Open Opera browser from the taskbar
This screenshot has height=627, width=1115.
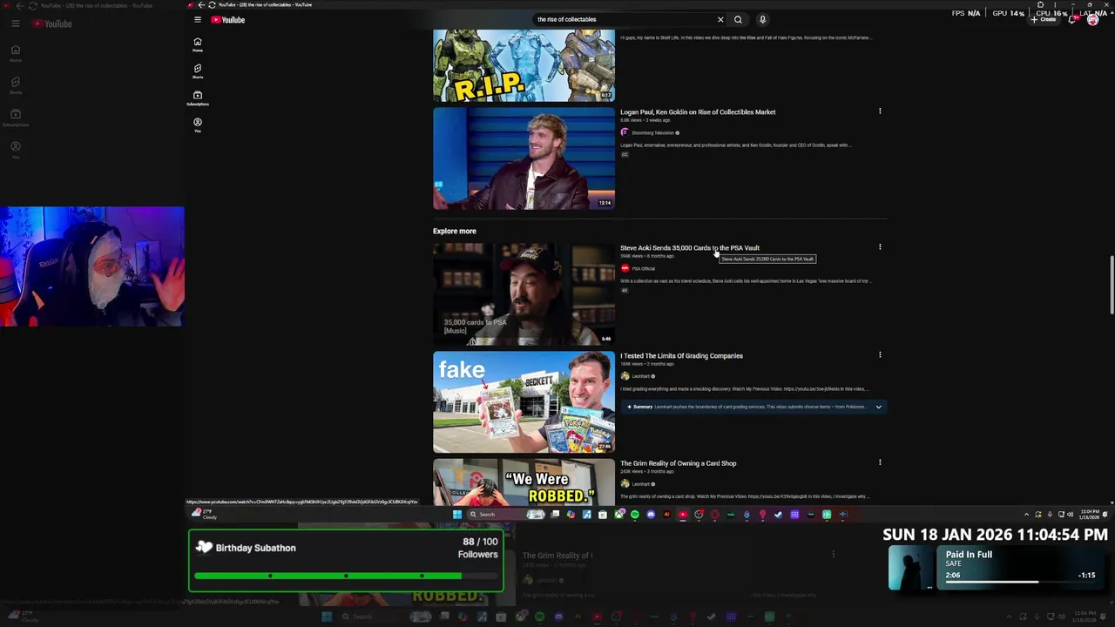point(714,515)
